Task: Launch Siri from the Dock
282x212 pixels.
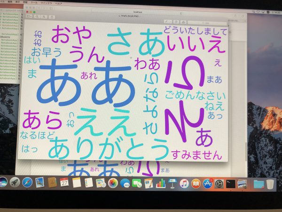Action: (x=3, y=182)
